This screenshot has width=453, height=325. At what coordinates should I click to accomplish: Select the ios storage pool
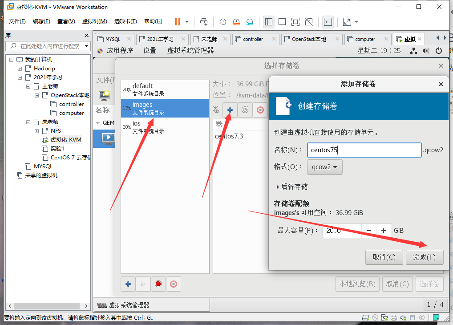[165, 127]
